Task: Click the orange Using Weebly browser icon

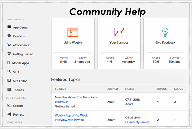Action: (73, 32)
